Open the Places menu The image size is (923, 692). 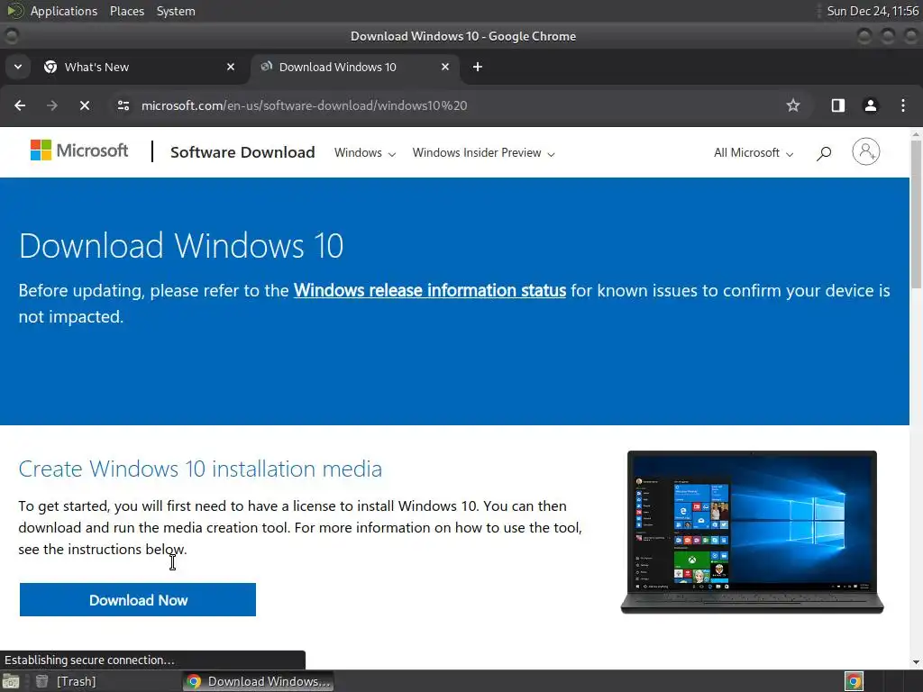click(x=127, y=11)
